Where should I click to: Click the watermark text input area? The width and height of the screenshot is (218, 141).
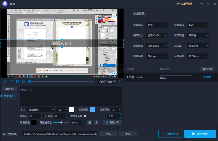click(71, 96)
